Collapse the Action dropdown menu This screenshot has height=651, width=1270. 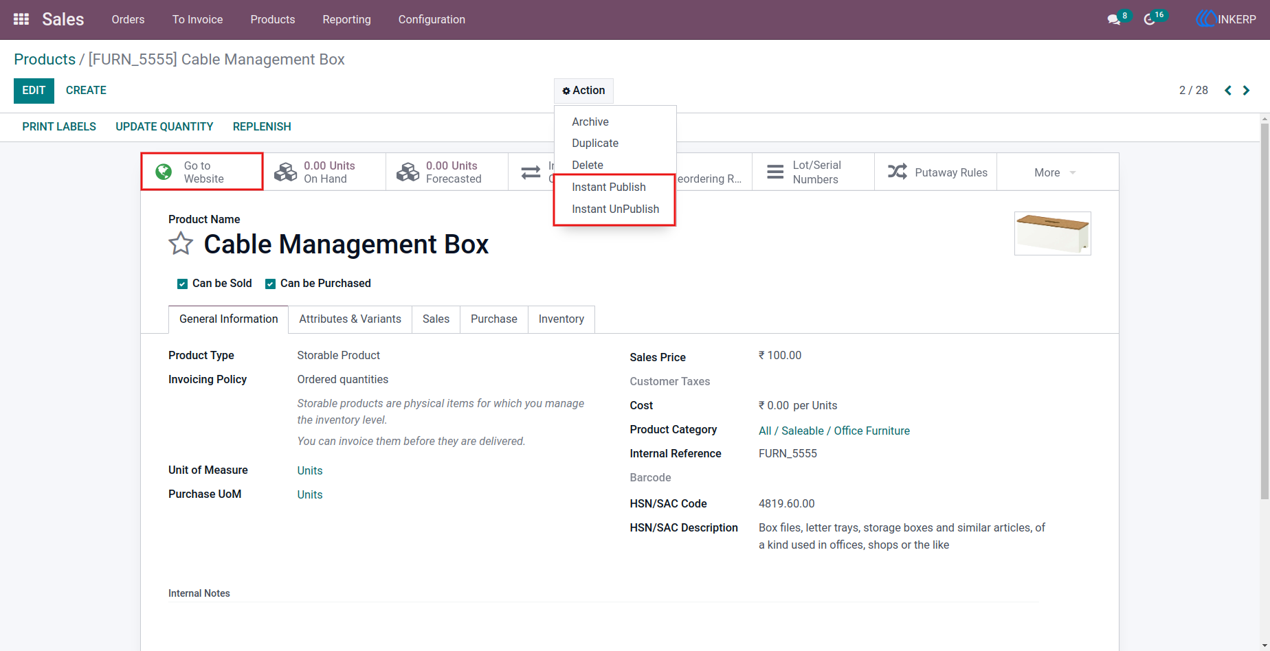tap(583, 91)
